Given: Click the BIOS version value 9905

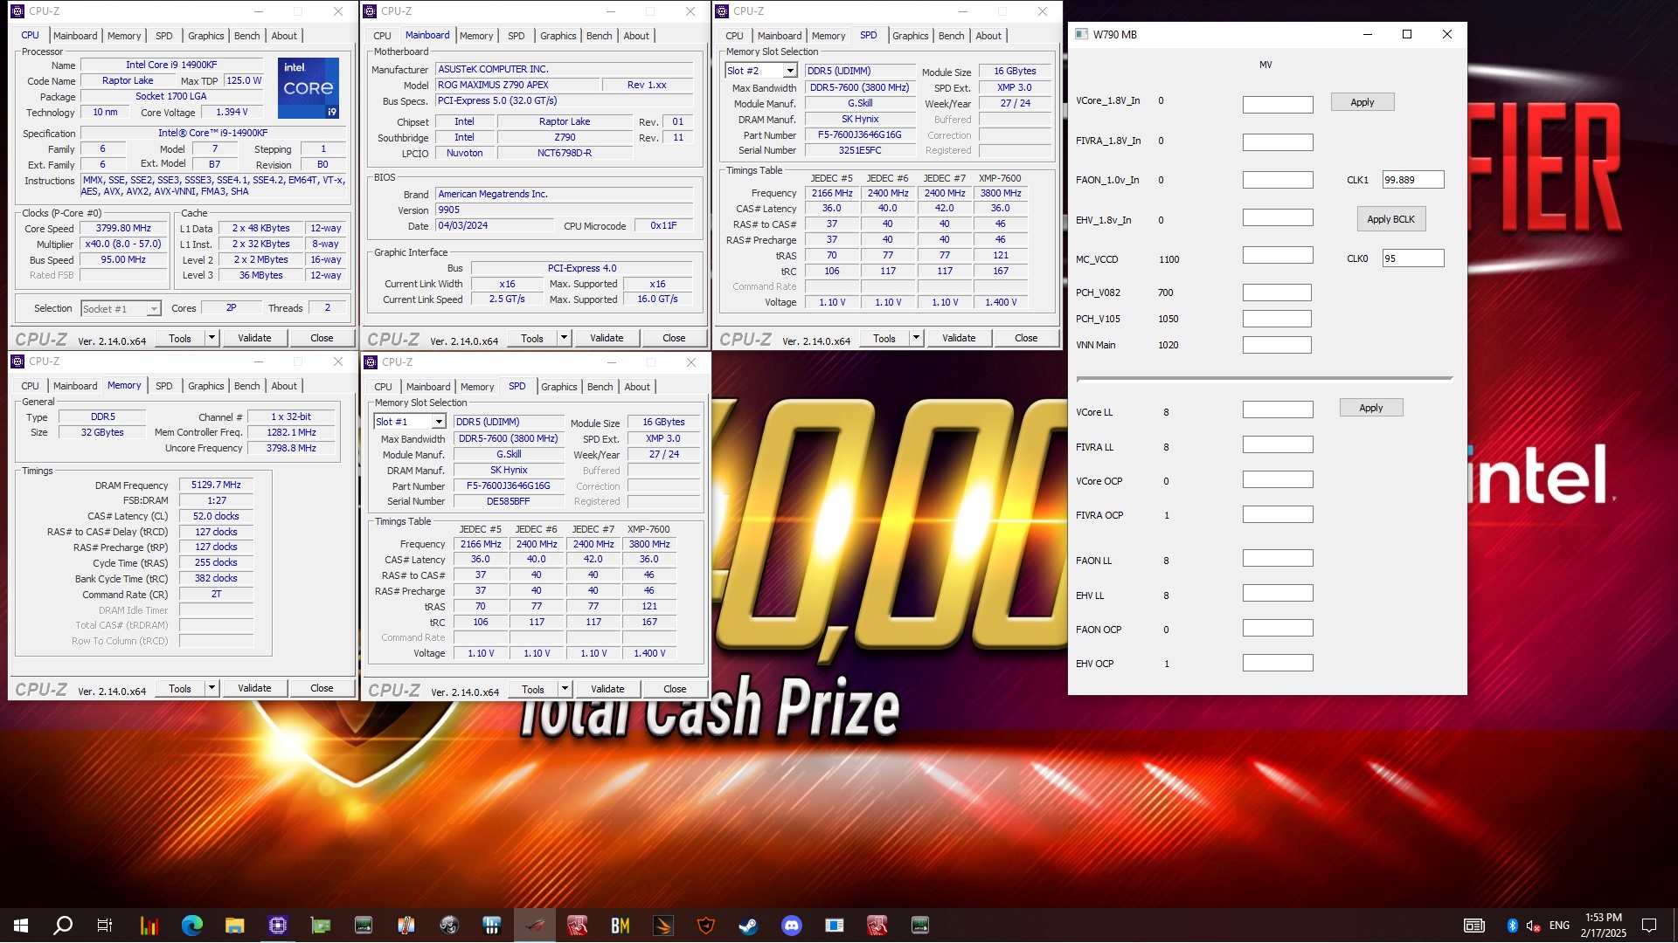Looking at the screenshot, I should tap(564, 210).
